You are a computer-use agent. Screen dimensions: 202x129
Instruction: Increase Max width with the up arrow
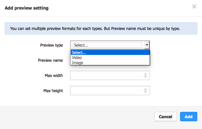pyautogui.click(x=145, y=74)
